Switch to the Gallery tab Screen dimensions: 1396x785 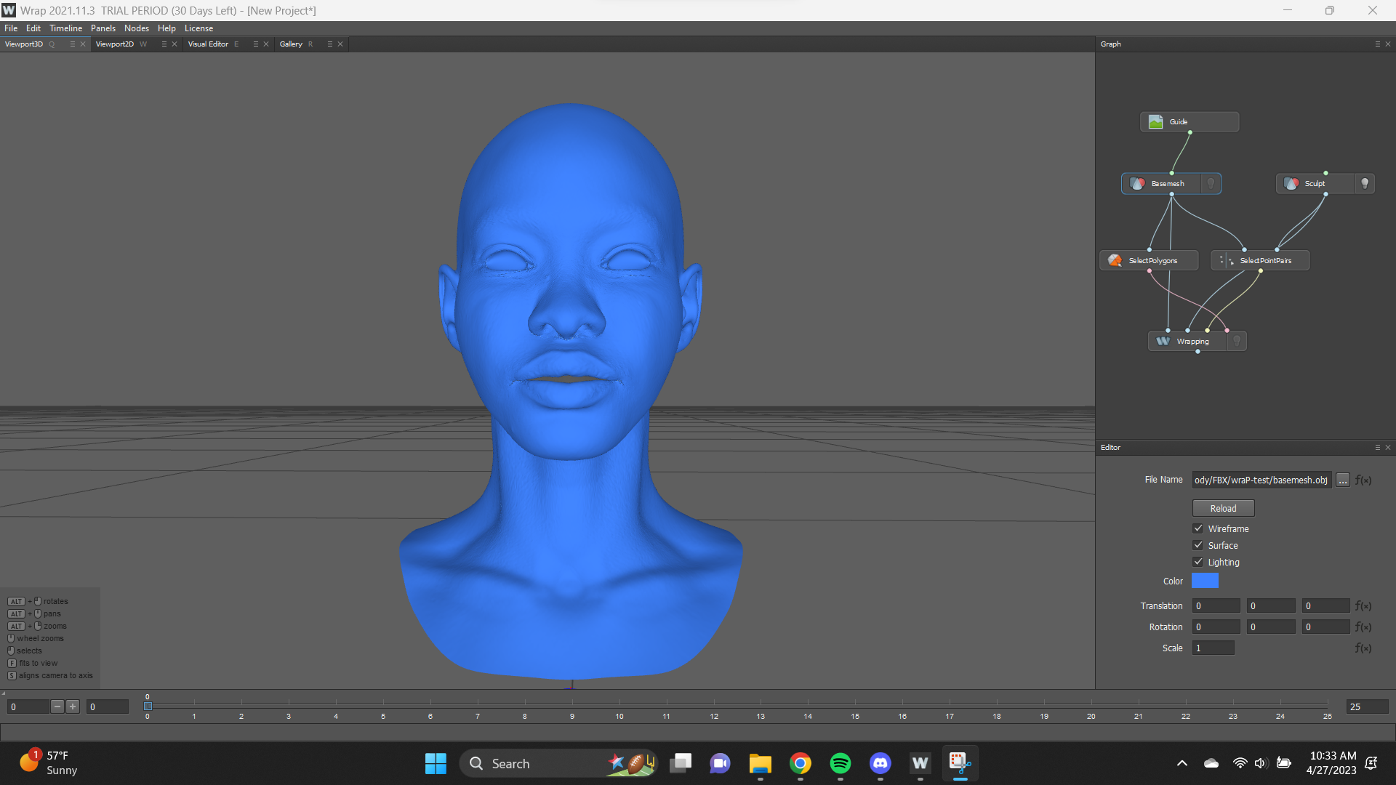pos(291,44)
